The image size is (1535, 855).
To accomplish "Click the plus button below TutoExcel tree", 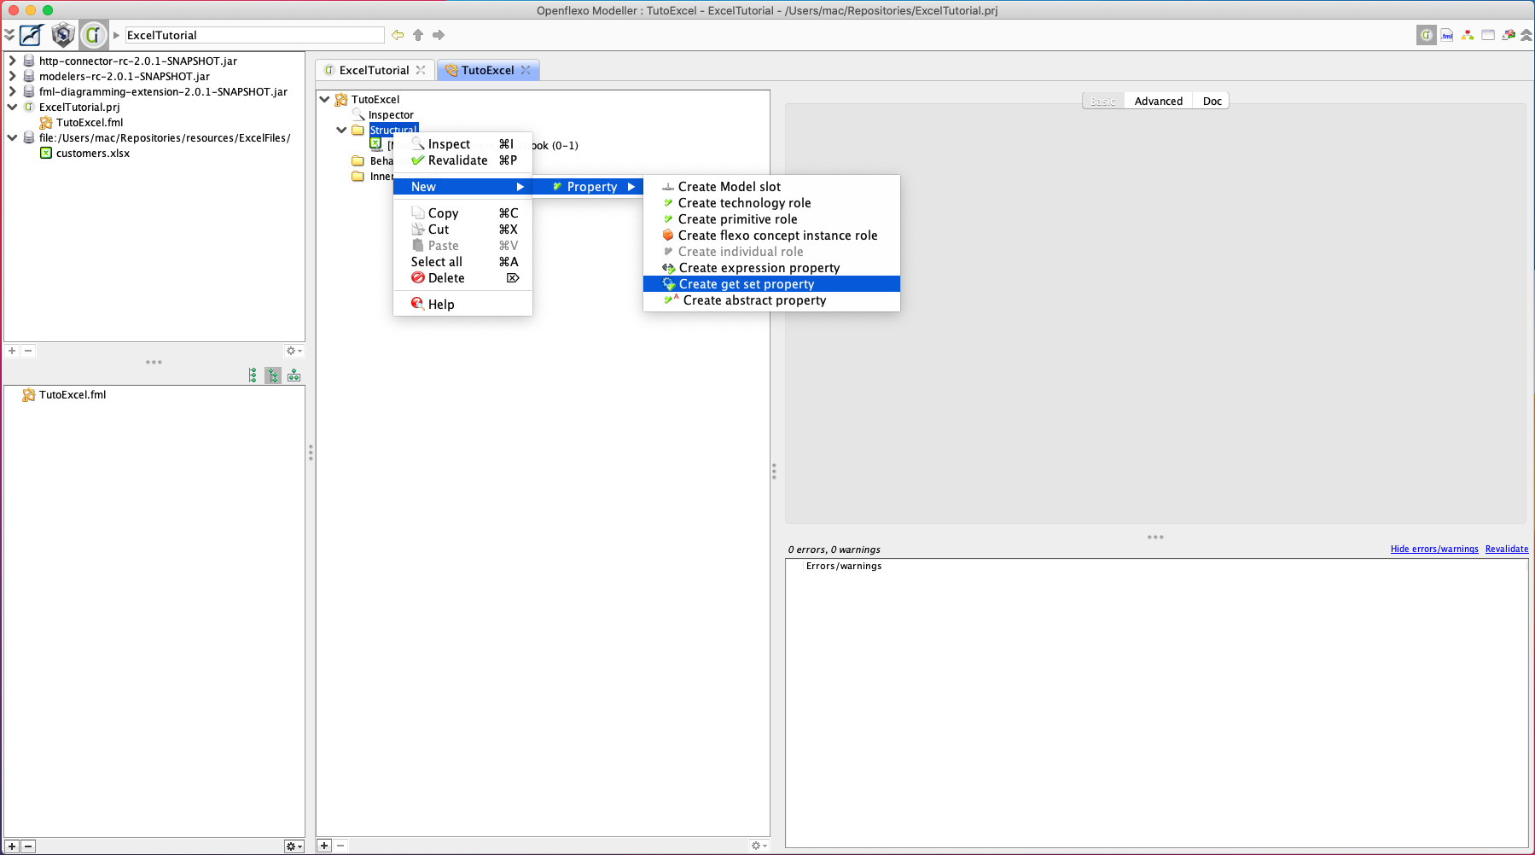I will click(324, 846).
